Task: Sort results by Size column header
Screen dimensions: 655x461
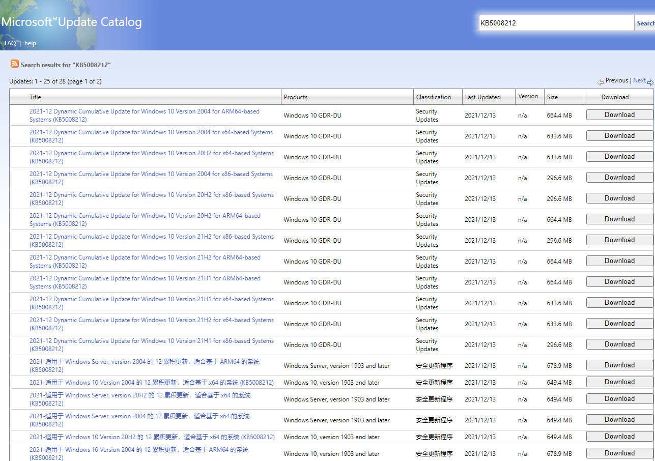Action: (x=552, y=97)
